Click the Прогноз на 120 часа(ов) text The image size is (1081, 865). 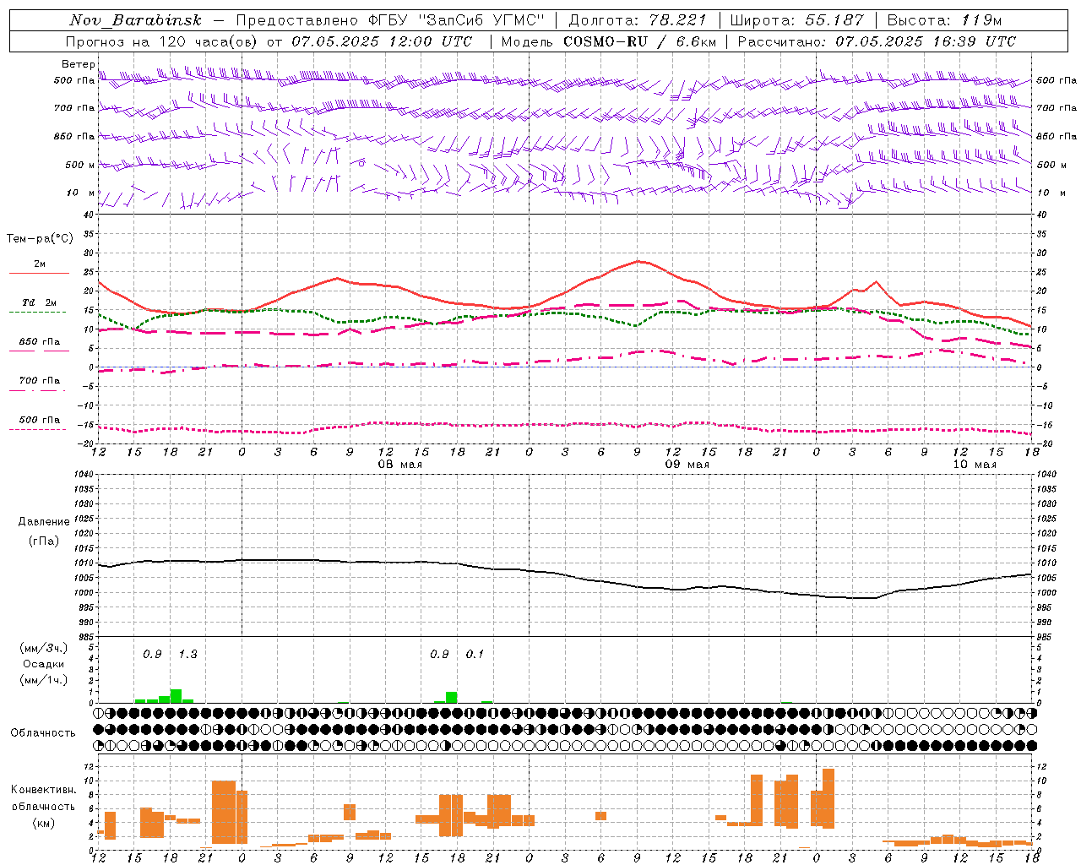click(162, 41)
